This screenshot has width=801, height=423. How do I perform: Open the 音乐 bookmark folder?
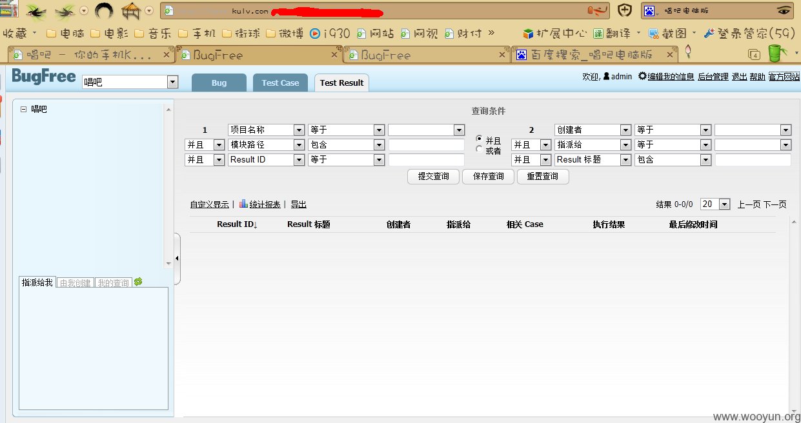point(153,33)
